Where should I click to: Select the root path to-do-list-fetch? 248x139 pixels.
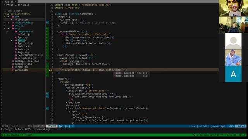tap(17, 14)
